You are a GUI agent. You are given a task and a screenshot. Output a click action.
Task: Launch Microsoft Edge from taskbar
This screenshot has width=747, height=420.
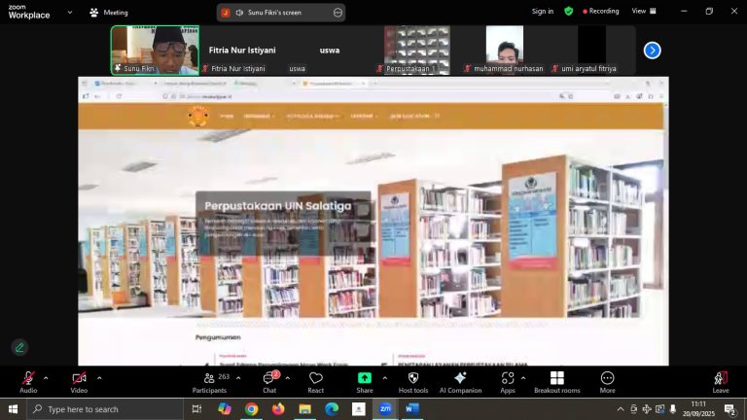[x=332, y=409]
